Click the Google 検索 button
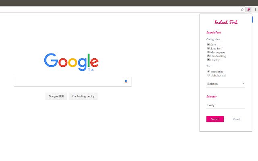This screenshot has height=161, width=258. coord(56,96)
